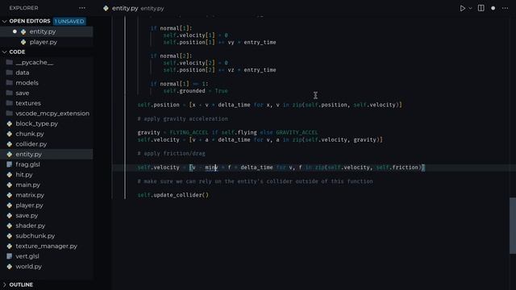Expand the __pycache__ folder

[34, 63]
